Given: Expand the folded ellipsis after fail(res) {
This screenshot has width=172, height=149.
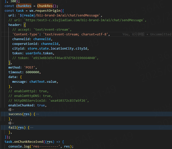Looking at the screenshot, I should (32, 128).
